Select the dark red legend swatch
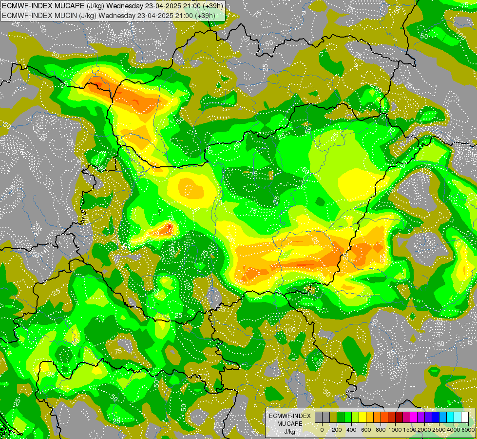This screenshot has width=477, height=439. click(x=399, y=418)
